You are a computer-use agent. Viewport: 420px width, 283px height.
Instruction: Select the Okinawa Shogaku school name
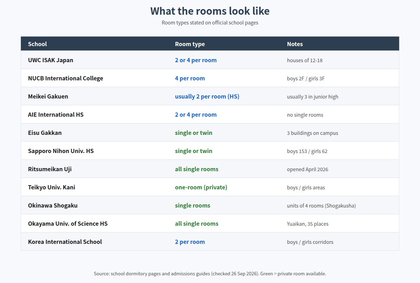pyautogui.click(x=53, y=205)
